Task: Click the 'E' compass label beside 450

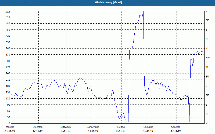Action: 206,30
